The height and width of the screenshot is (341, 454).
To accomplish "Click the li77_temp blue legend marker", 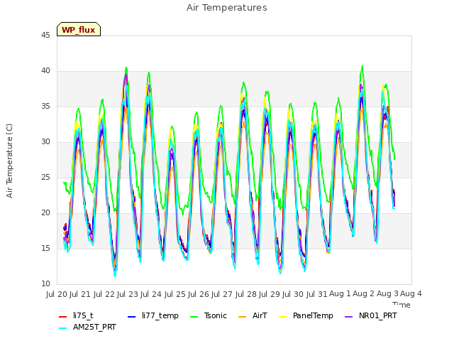I will pos(132,317).
